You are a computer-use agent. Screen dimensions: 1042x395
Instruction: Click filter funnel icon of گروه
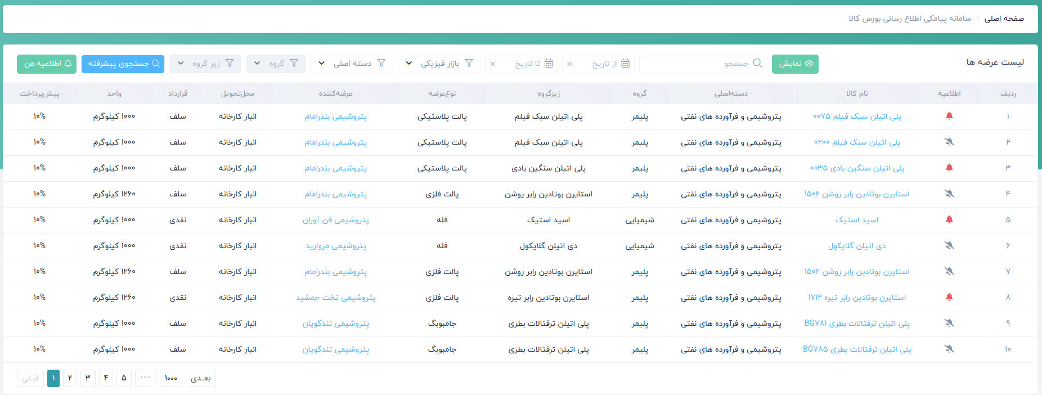[294, 64]
